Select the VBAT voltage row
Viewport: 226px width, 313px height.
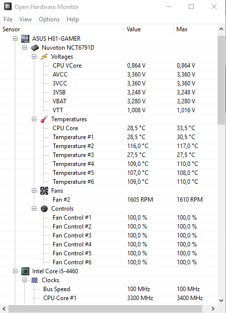click(x=109, y=101)
